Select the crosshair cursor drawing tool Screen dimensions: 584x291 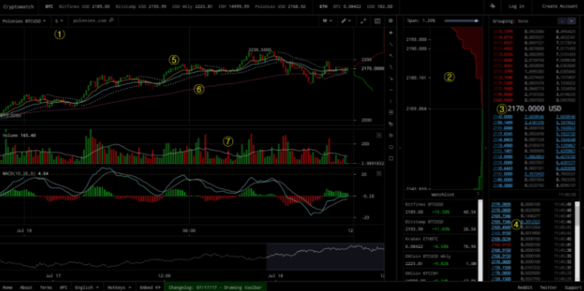[391, 33]
